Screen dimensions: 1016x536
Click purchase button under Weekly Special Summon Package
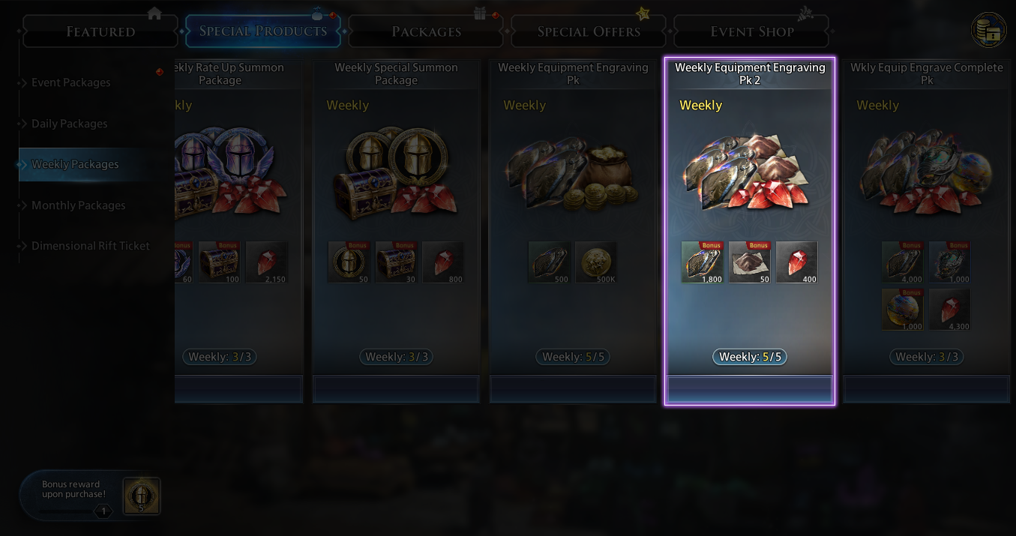pos(396,390)
